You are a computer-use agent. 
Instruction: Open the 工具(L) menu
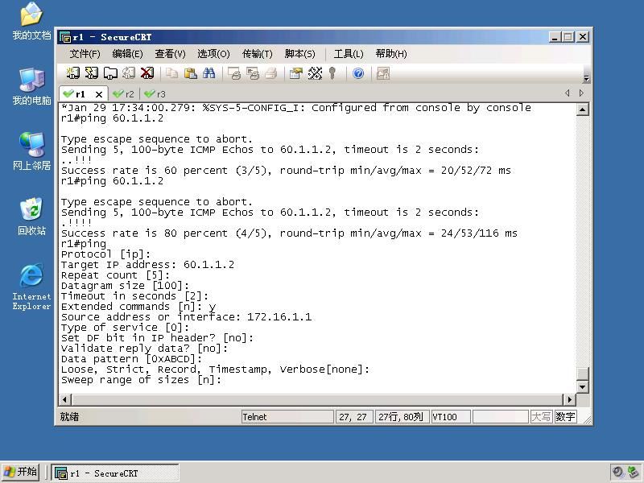point(349,54)
